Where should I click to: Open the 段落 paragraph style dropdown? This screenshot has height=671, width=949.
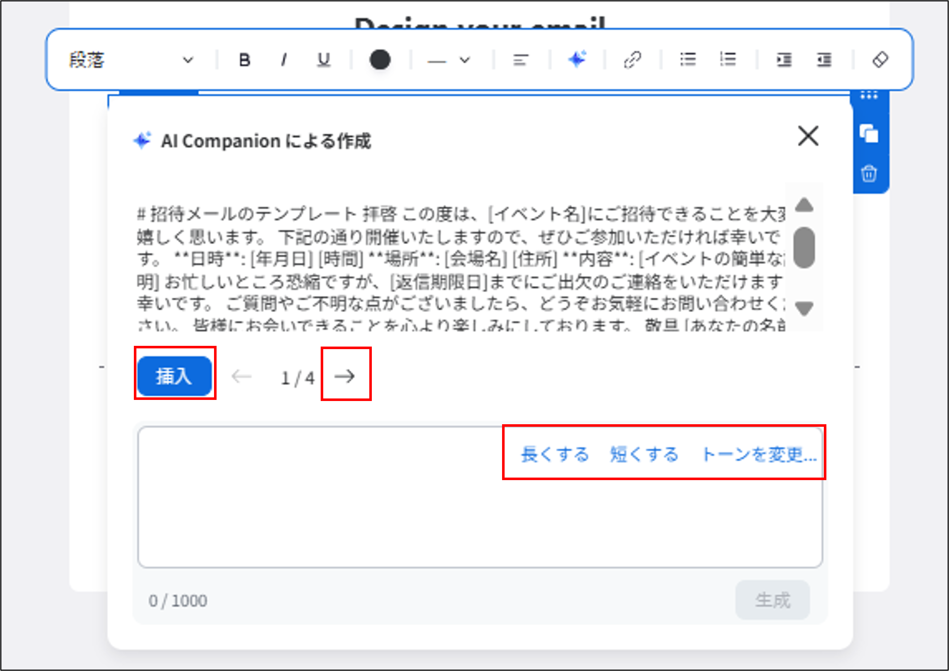click(131, 60)
